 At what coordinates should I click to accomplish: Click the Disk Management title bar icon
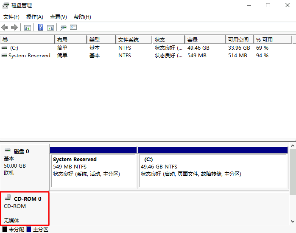(6, 5)
